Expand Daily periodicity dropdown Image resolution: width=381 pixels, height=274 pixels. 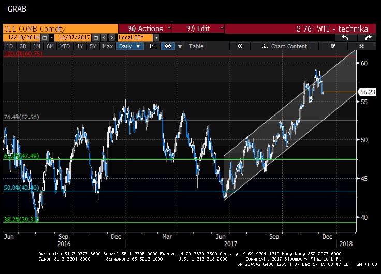tap(130, 46)
